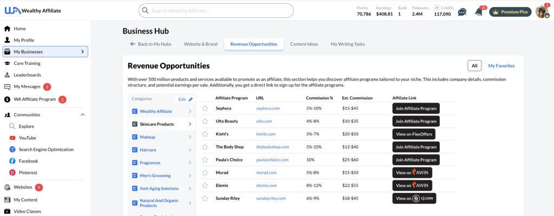Image resolution: width=554 pixels, height=216 pixels.
Task: Click the Video Classes icon in sidebar
Action: click(7, 212)
